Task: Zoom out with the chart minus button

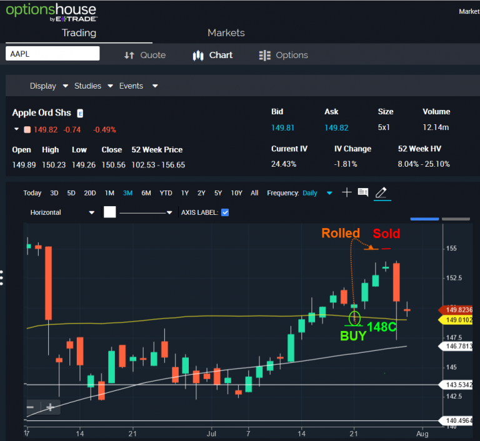Action: 31,407
